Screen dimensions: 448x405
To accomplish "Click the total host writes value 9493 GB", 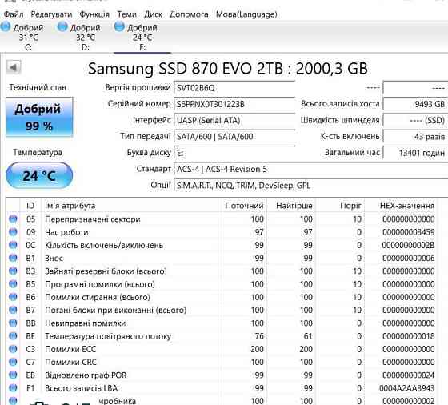I will pyautogui.click(x=415, y=104).
